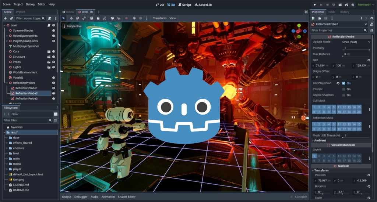Switch to the Node tab

(x=332, y=12)
